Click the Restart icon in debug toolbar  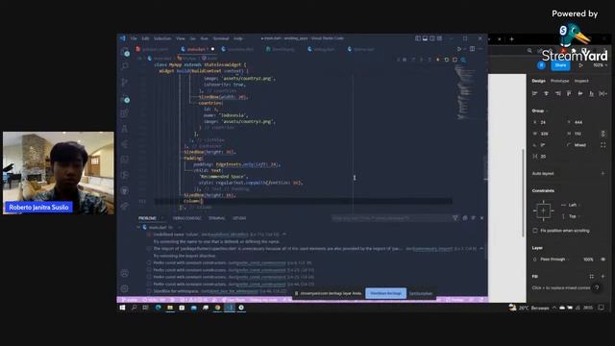[446, 60]
